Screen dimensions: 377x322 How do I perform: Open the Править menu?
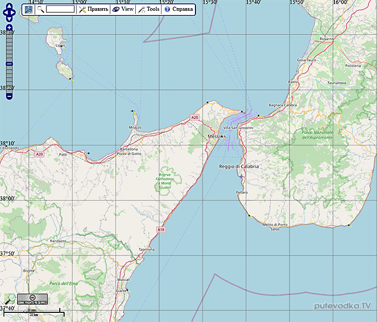[94, 9]
